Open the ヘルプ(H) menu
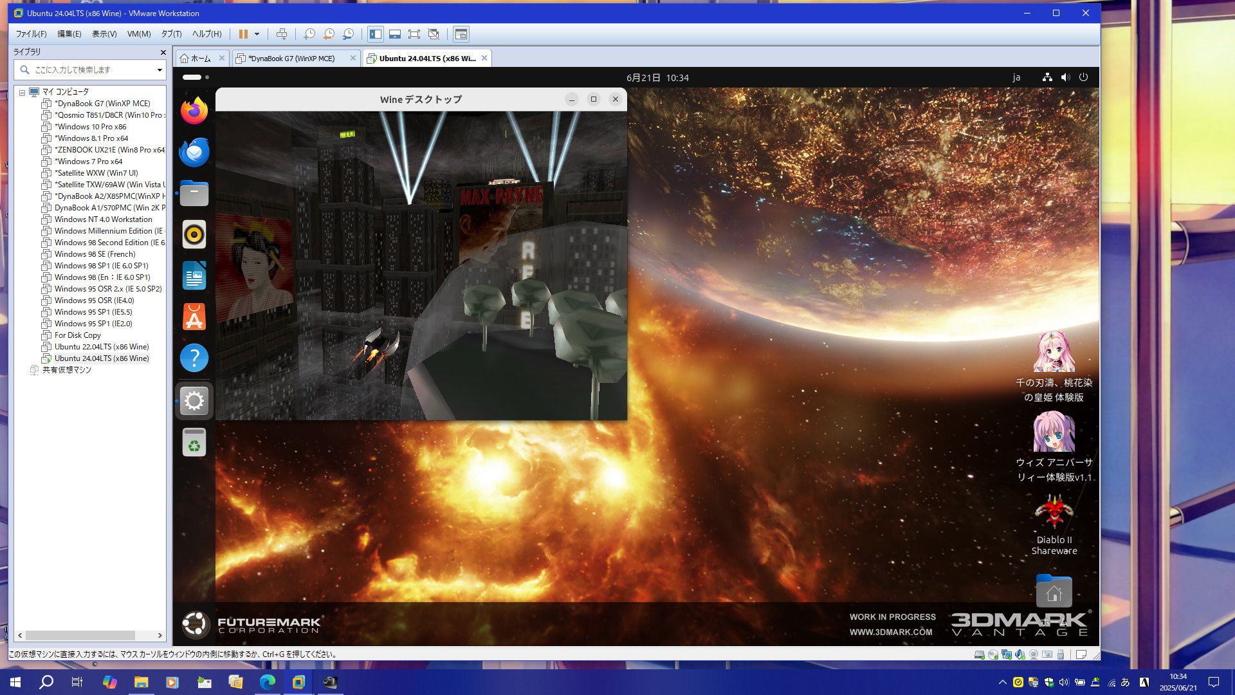Image resolution: width=1235 pixels, height=695 pixels. click(206, 34)
